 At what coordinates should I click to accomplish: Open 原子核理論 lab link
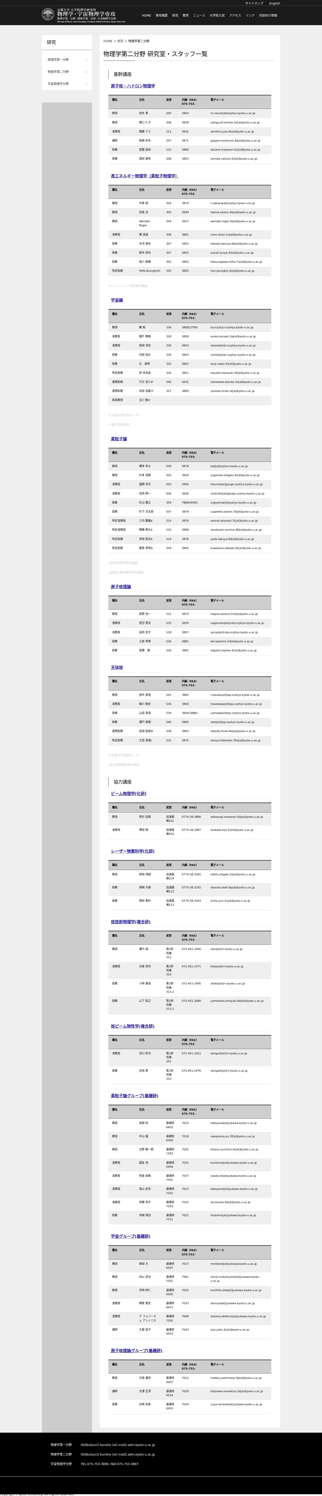click(x=121, y=586)
